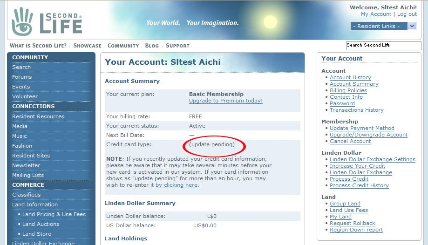Open Region Down report link
This screenshot has width=428, height=245.
(x=356, y=230)
